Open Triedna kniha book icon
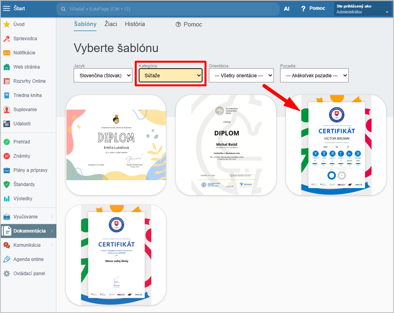 click(7, 95)
